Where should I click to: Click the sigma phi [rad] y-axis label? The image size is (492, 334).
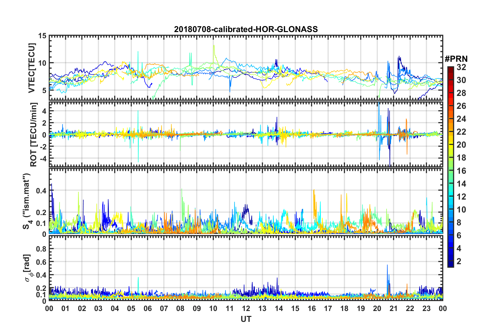coord(28,268)
